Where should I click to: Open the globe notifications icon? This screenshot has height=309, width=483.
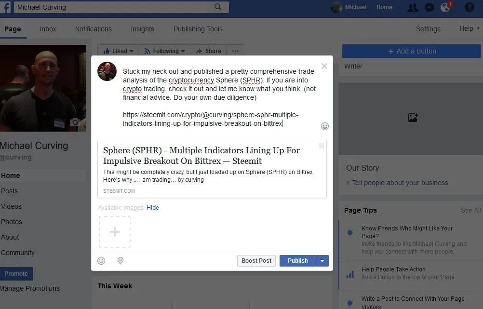tap(445, 7)
